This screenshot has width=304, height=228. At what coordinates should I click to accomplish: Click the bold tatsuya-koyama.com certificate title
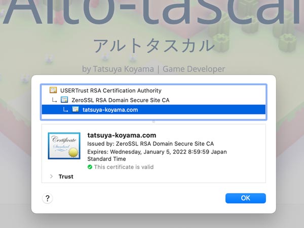click(122, 135)
